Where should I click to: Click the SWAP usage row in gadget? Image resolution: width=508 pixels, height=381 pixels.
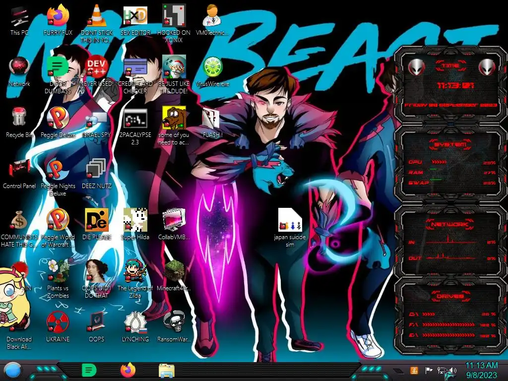tap(452, 183)
